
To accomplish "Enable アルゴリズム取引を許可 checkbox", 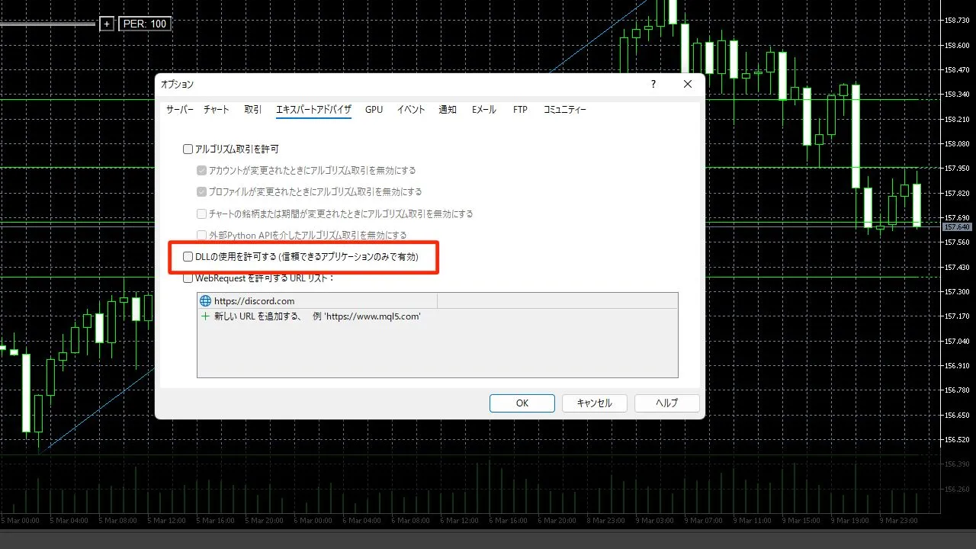I will click(x=188, y=149).
